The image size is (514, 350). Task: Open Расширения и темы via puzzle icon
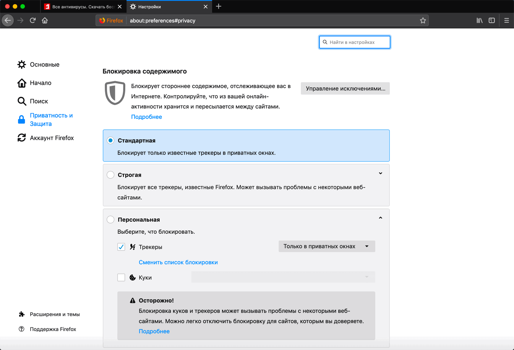22,314
